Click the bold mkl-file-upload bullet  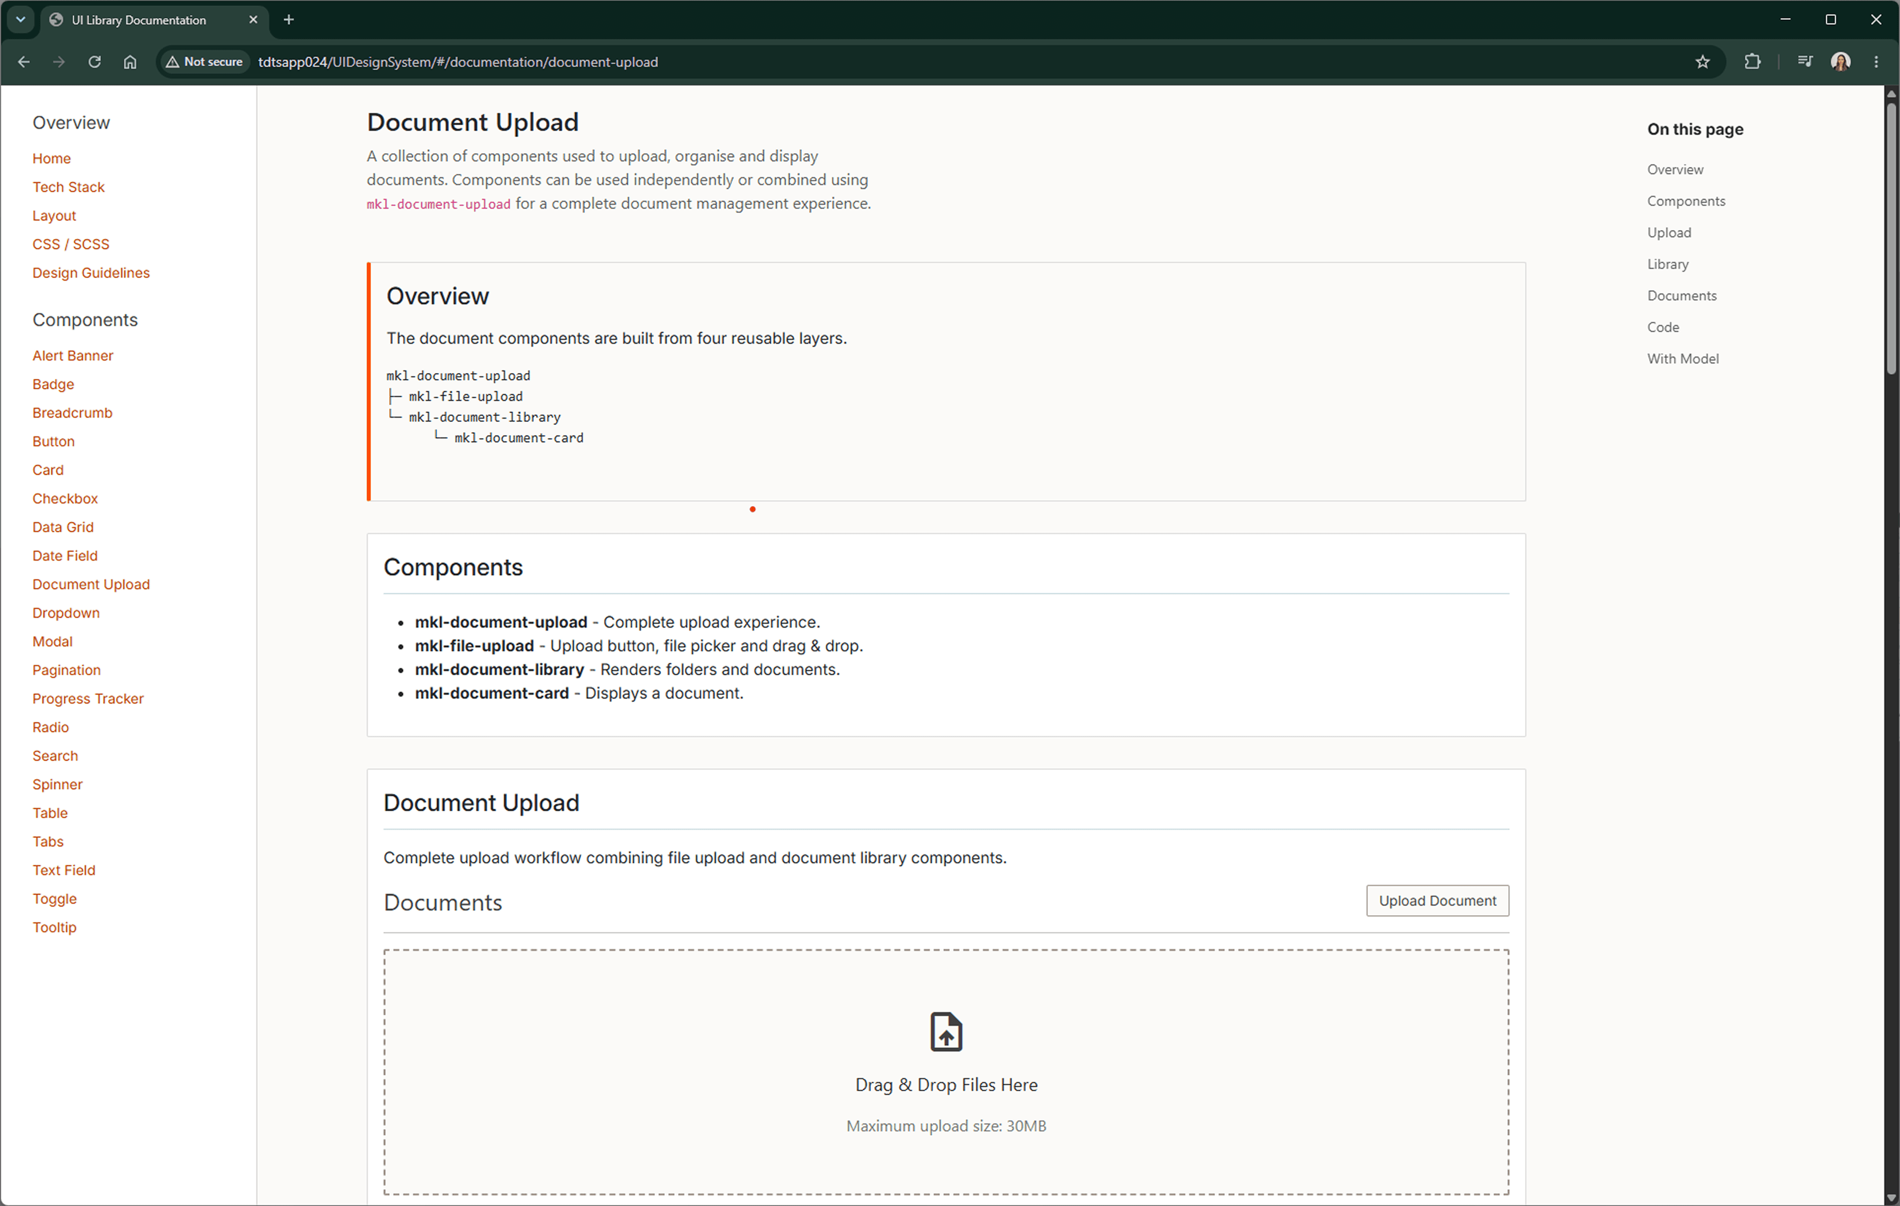tap(474, 646)
